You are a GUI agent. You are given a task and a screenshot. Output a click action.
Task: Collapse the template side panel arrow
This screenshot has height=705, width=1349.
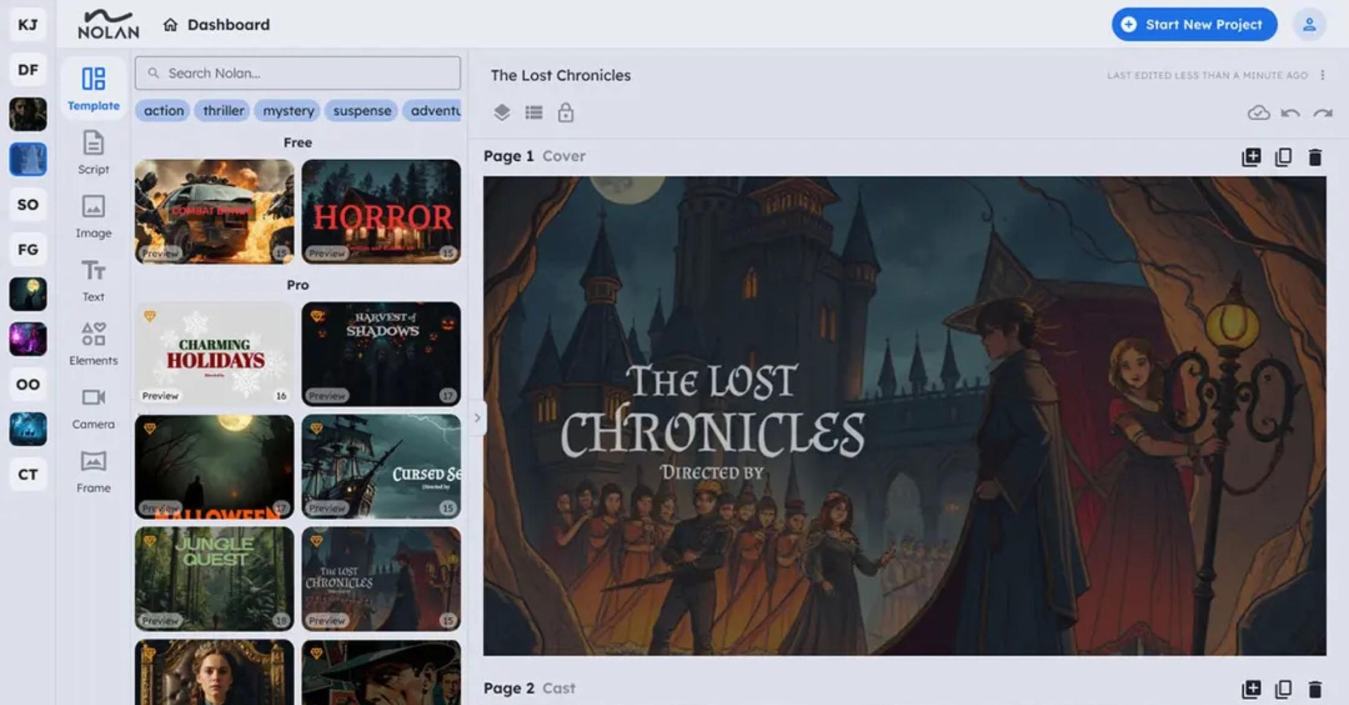tap(477, 417)
